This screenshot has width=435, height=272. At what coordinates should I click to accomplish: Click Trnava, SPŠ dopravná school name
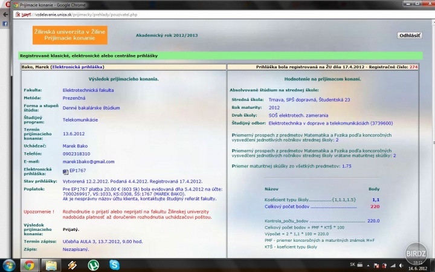(x=309, y=100)
